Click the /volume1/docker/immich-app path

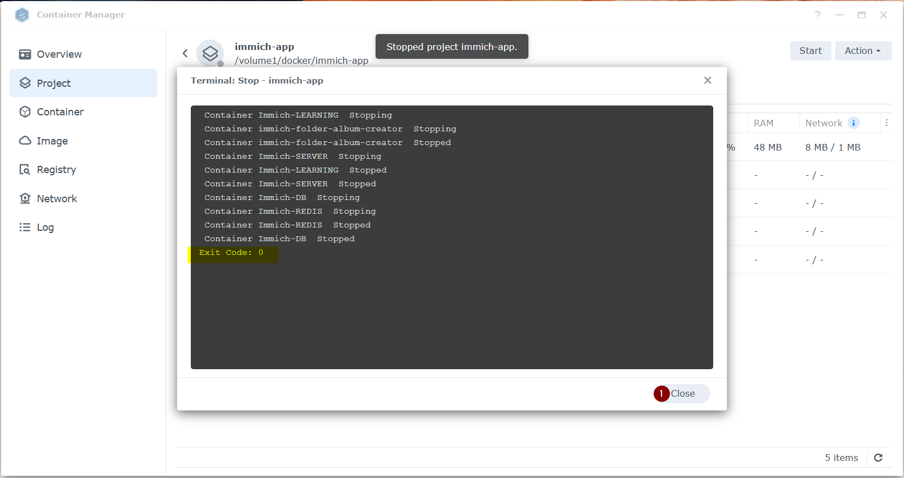(x=301, y=60)
